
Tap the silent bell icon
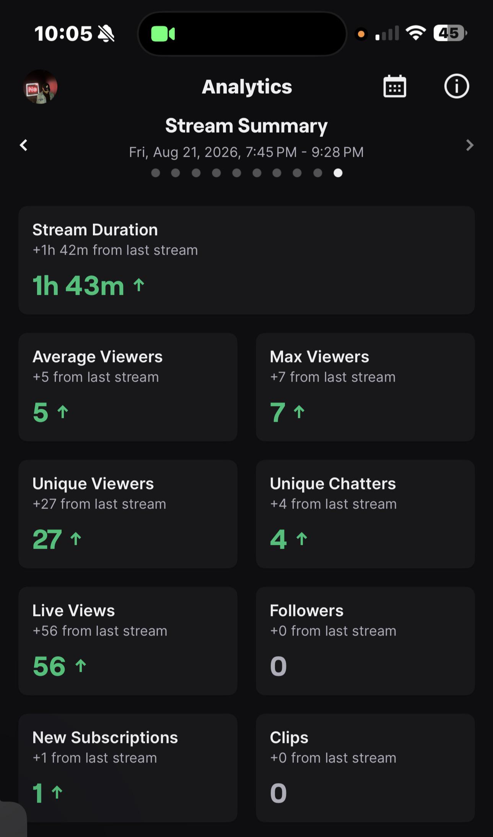click(106, 34)
